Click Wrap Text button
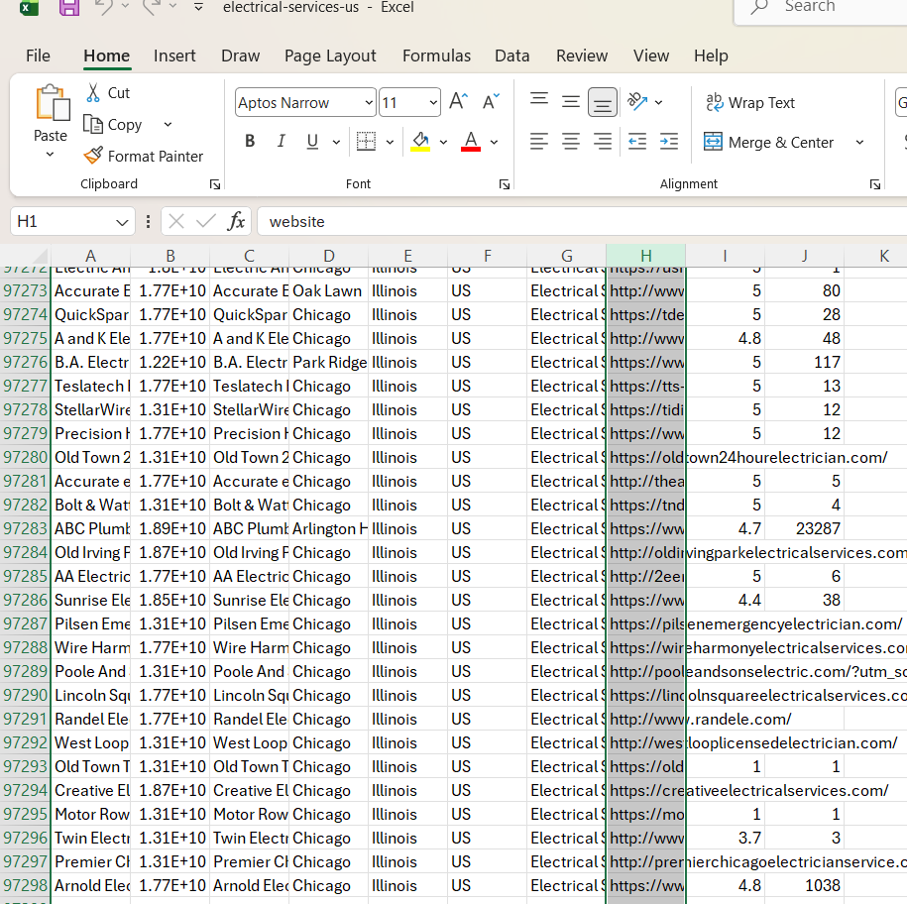 (750, 102)
